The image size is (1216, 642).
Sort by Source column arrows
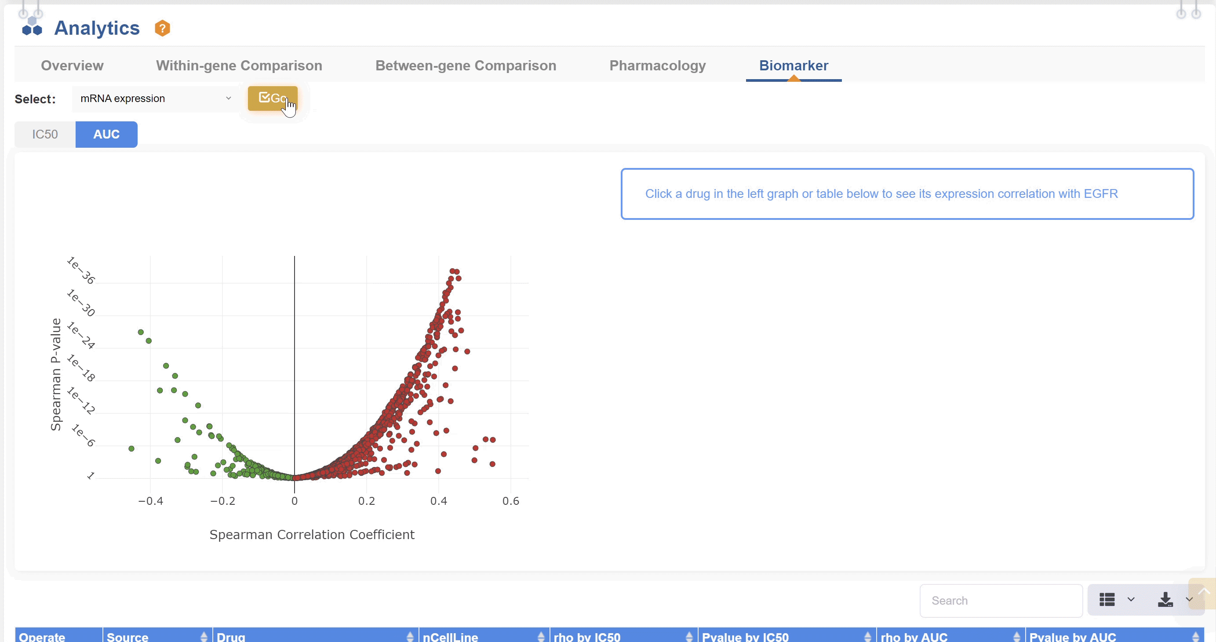point(204,636)
